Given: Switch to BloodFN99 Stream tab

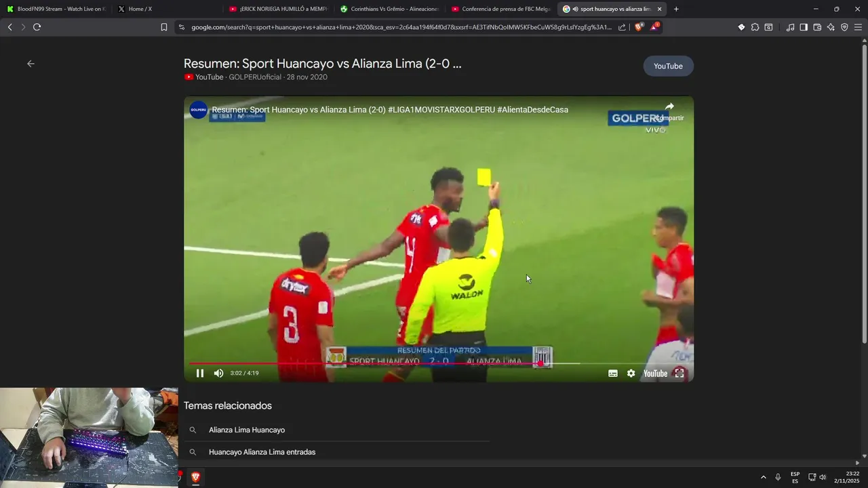Looking at the screenshot, I should point(56,9).
